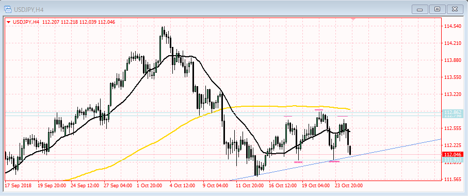The height and width of the screenshot is (196, 468).
Task: Click the red 112.046 current price label
Action: coord(453,155)
